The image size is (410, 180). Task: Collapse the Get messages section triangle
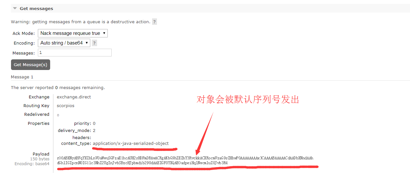[15, 9]
